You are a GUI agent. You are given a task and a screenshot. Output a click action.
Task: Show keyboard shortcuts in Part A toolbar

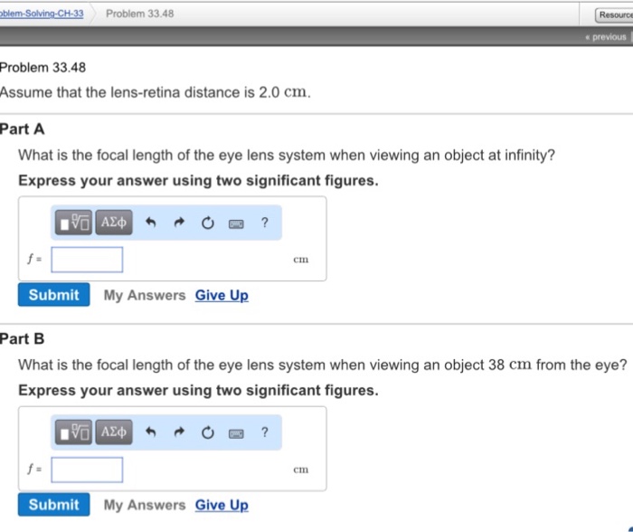click(236, 223)
